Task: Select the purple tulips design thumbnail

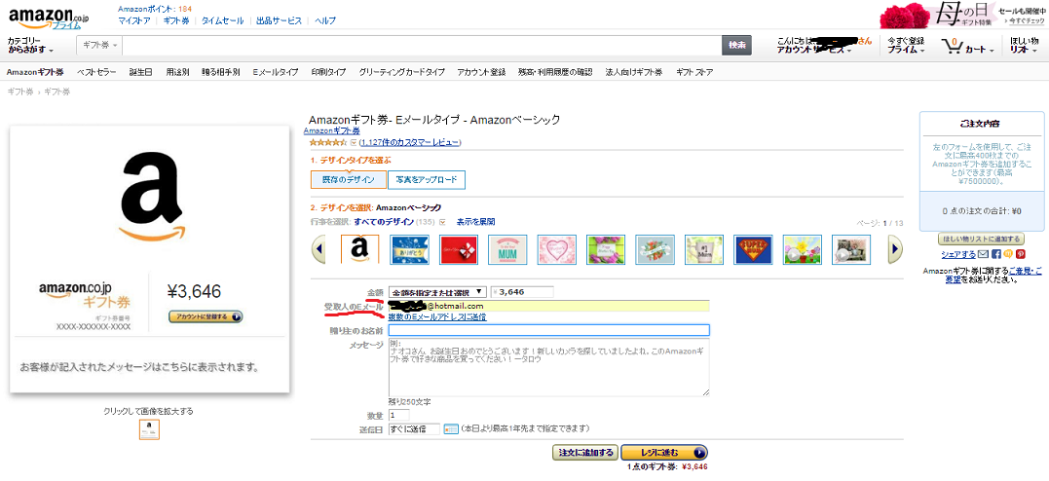Action: [x=606, y=249]
